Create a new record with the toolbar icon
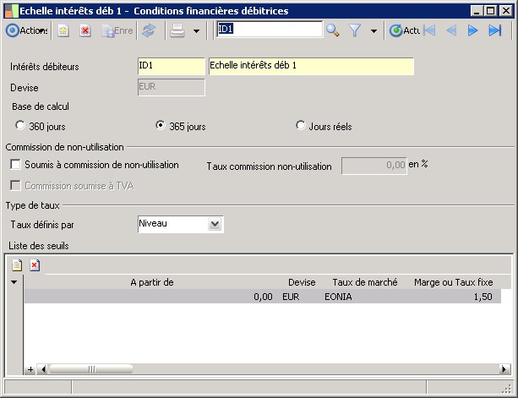This screenshot has height=398, width=518. tap(63, 30)
